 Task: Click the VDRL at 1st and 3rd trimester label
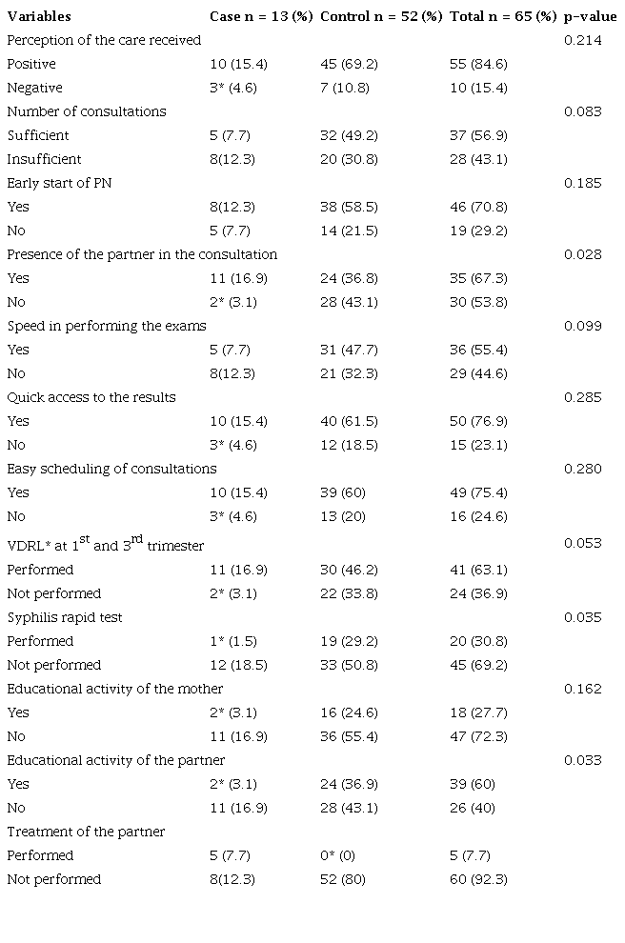106,545
